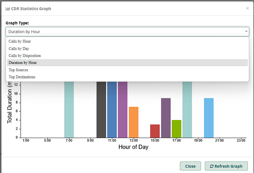The height and width of the screenshot is (173, 254).
Task: Pick the Duration by Hour option
Action: click(23, 63)
